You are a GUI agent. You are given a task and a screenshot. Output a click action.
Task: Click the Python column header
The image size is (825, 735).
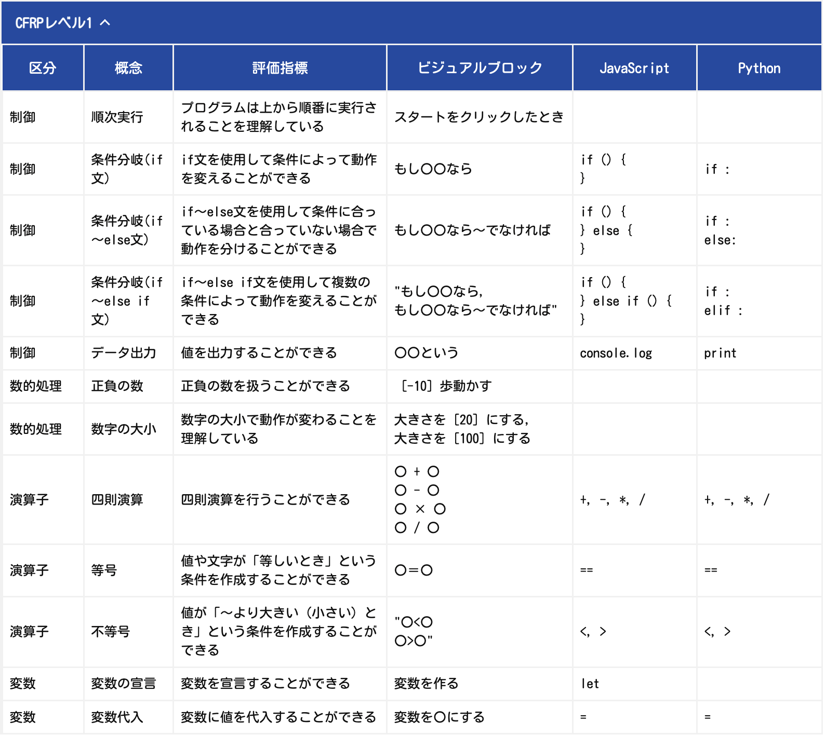(759, 68)
